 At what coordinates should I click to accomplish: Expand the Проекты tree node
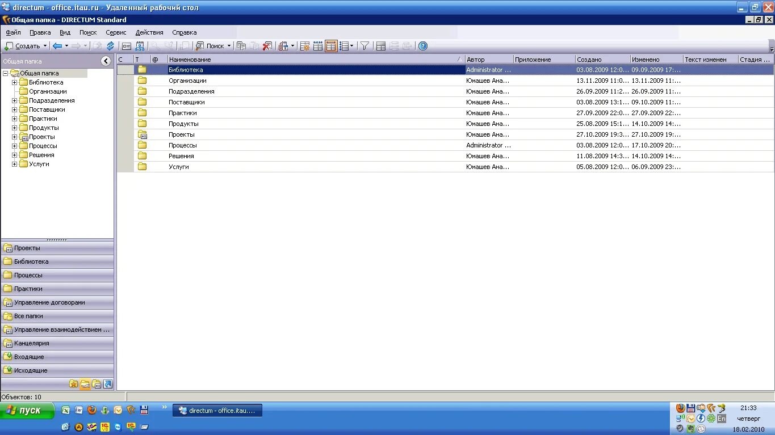click(x=15, y=137)
